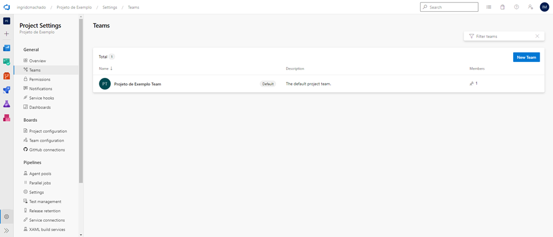Open the Overview hub icon in the left rail

click(6, 48)
